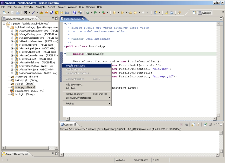Click Add Bookmark... in context menu

coord(75,84)
